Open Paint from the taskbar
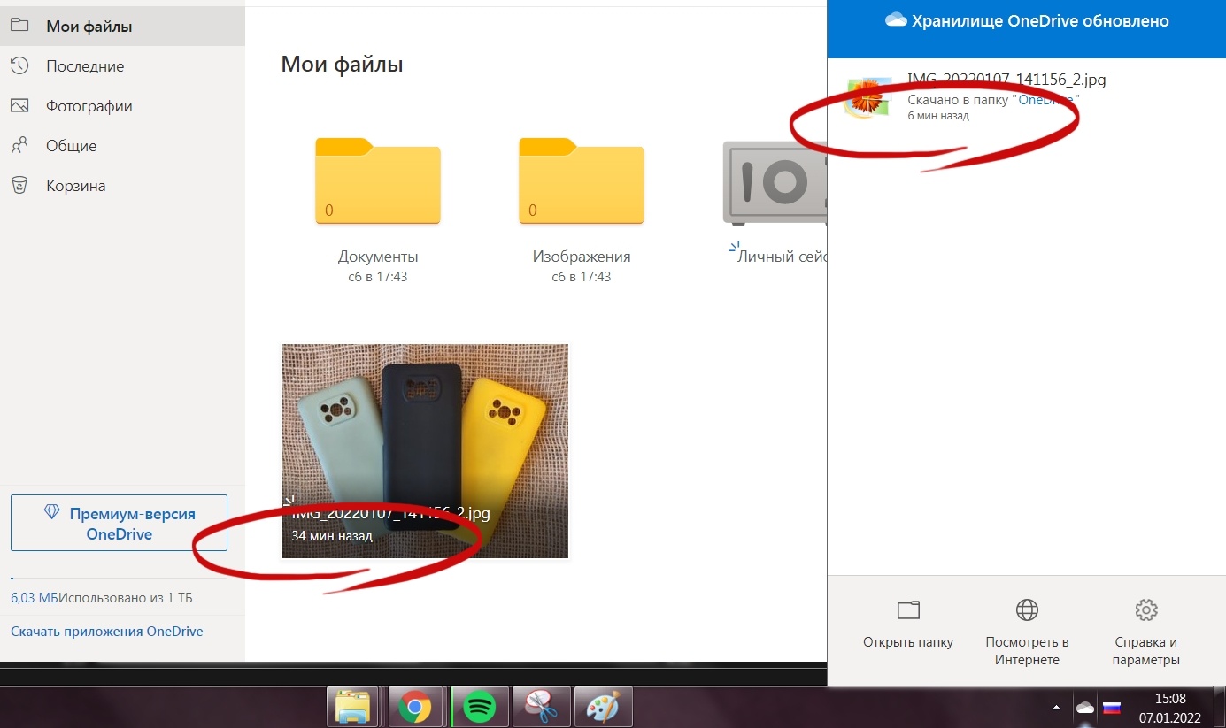The image size is (1226, 728). pyautogui.click(x=603, y=707)
